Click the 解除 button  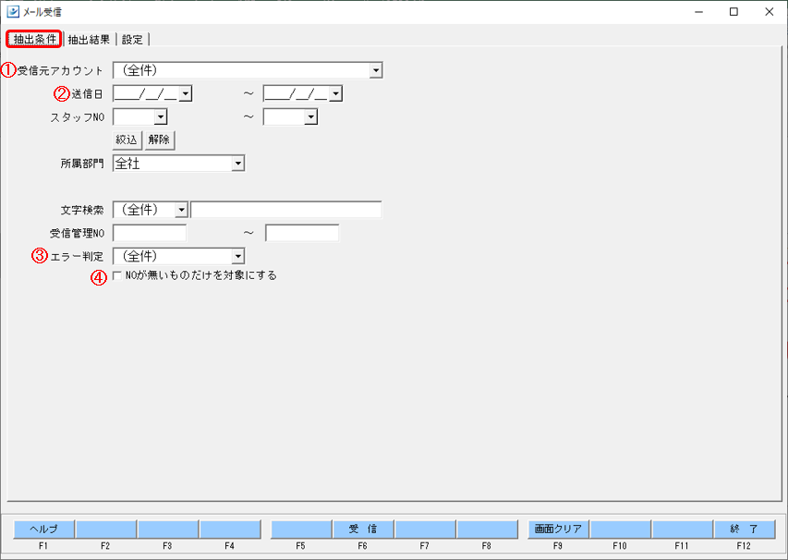[x=159, y=140]
